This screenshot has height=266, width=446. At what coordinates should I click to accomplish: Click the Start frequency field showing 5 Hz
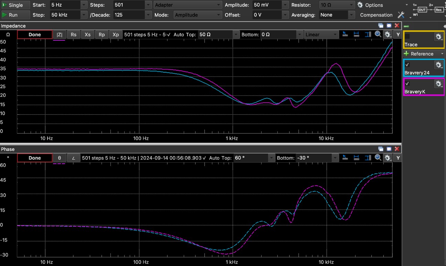coord(65,5)
